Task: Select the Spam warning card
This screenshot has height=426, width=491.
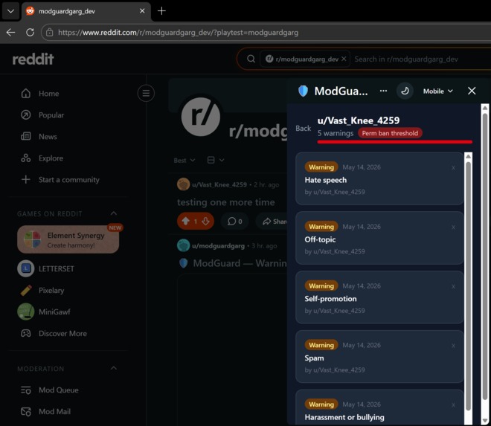Action: click(380, 357)
